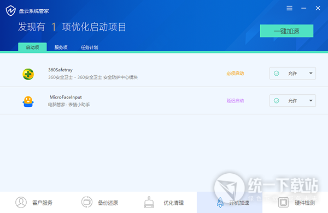Image resolution: width=328 pixels, height=213 pixels.
Task: Click the 一键加速 button
Action: 286,31
